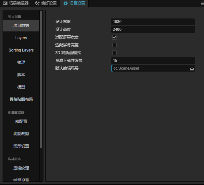Click the 适配屏幕宽度 label
Viewport: 204px width, 185px height.
[67, 37]
